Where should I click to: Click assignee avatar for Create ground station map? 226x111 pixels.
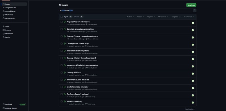click(x=193, y=45)
